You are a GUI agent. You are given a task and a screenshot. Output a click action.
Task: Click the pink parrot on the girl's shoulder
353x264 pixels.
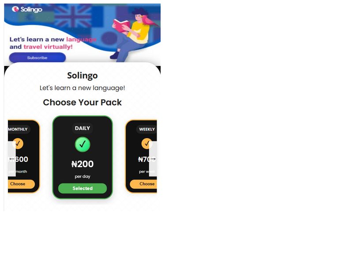[x=150, y=21]
